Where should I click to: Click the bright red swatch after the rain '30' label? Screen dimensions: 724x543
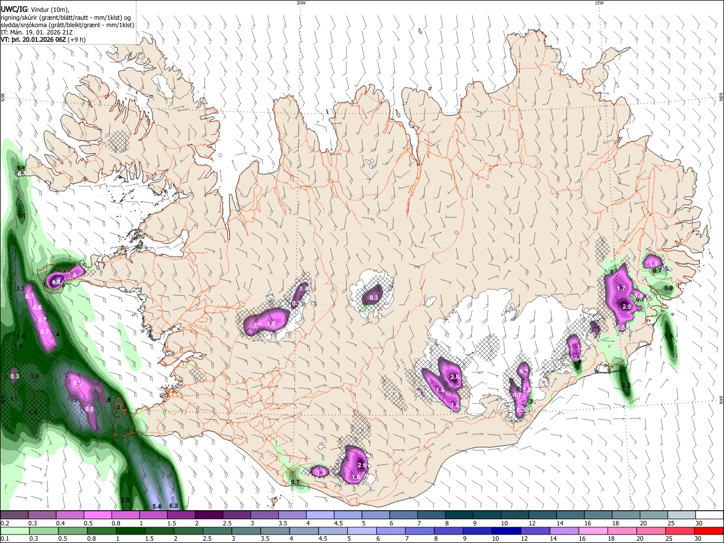709,531
